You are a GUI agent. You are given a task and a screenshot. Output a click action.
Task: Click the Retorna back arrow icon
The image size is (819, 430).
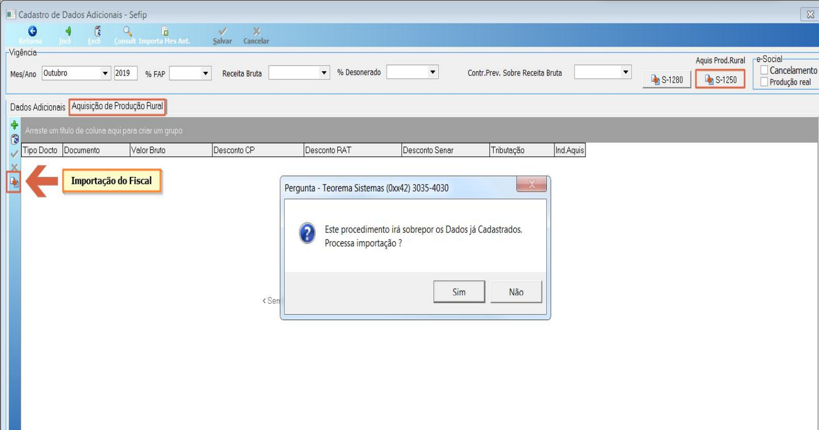[32, 31]
